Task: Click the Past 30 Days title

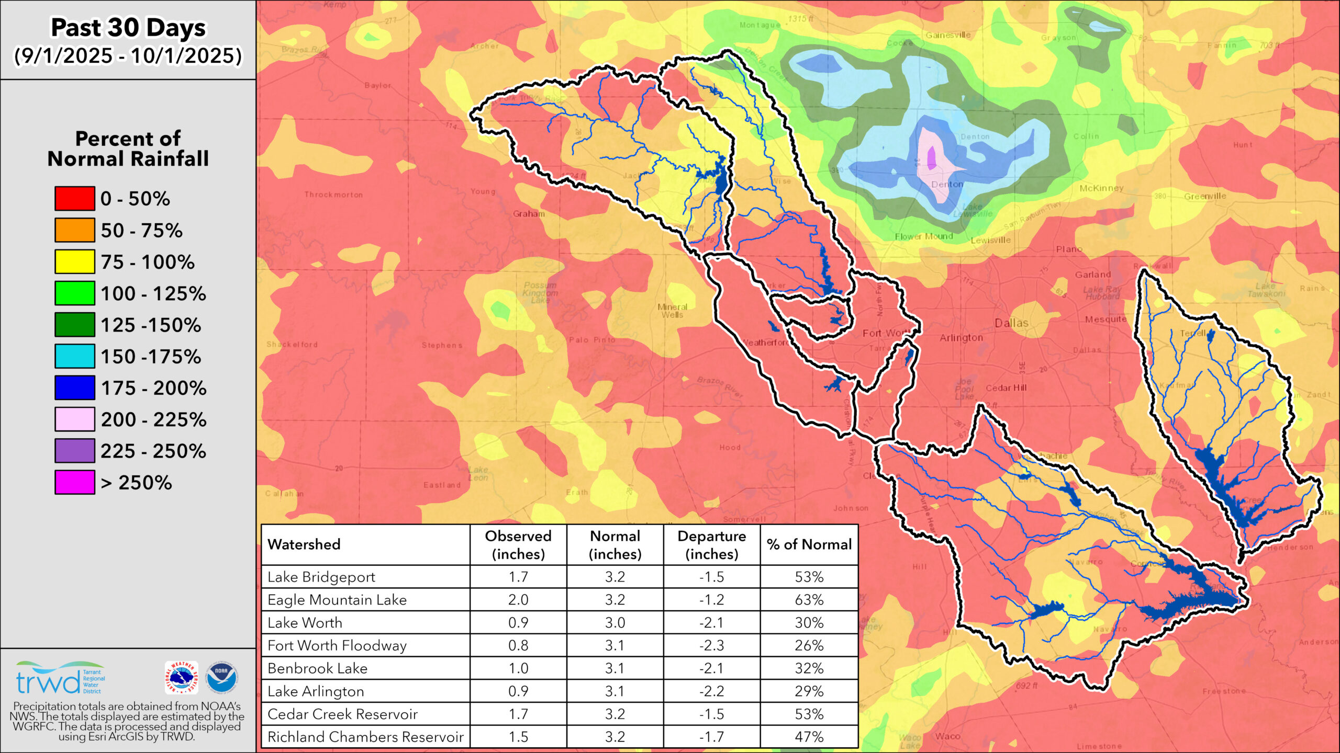Action: (x=128, y=28)
